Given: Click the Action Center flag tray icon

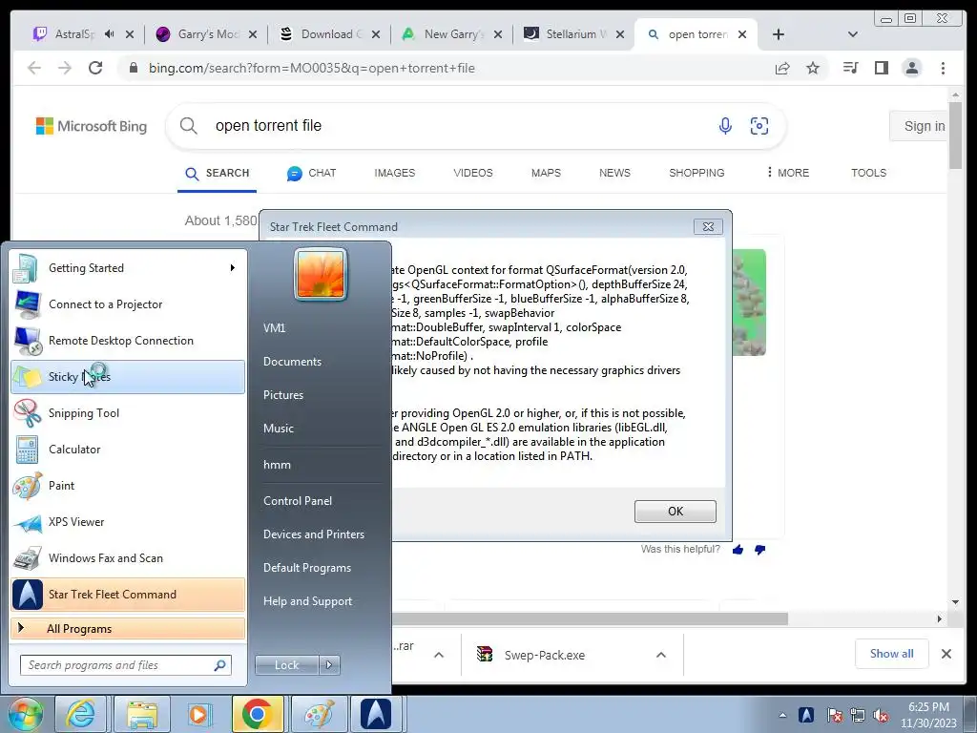Looking at the screenshot, I should click(x=834, y=715).
